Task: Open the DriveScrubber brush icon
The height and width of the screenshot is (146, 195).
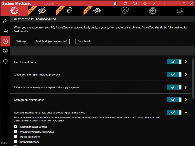Action: pyautogui.click(x=180, y=11)
